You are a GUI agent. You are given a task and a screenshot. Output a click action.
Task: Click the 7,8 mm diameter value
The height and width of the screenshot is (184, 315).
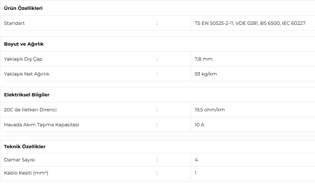tap(203, 59)
